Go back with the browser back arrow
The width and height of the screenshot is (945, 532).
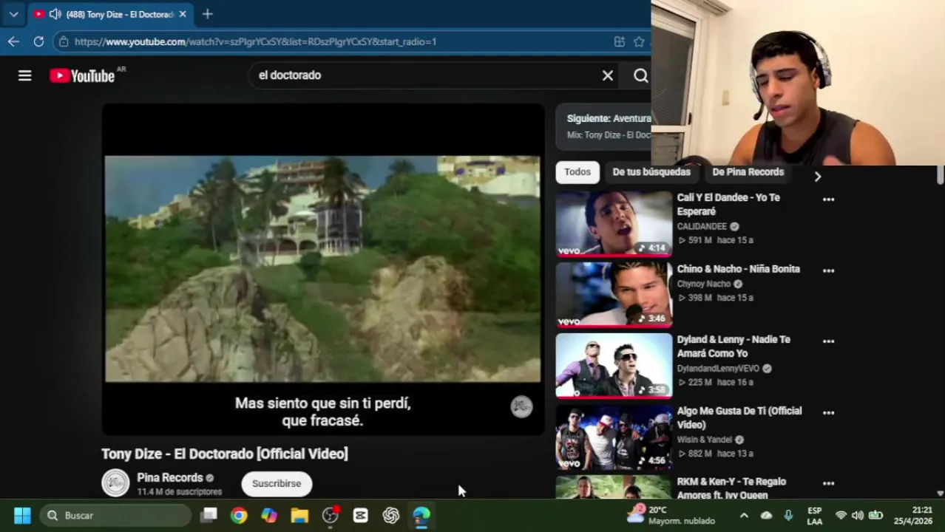[x=13, y=41]
